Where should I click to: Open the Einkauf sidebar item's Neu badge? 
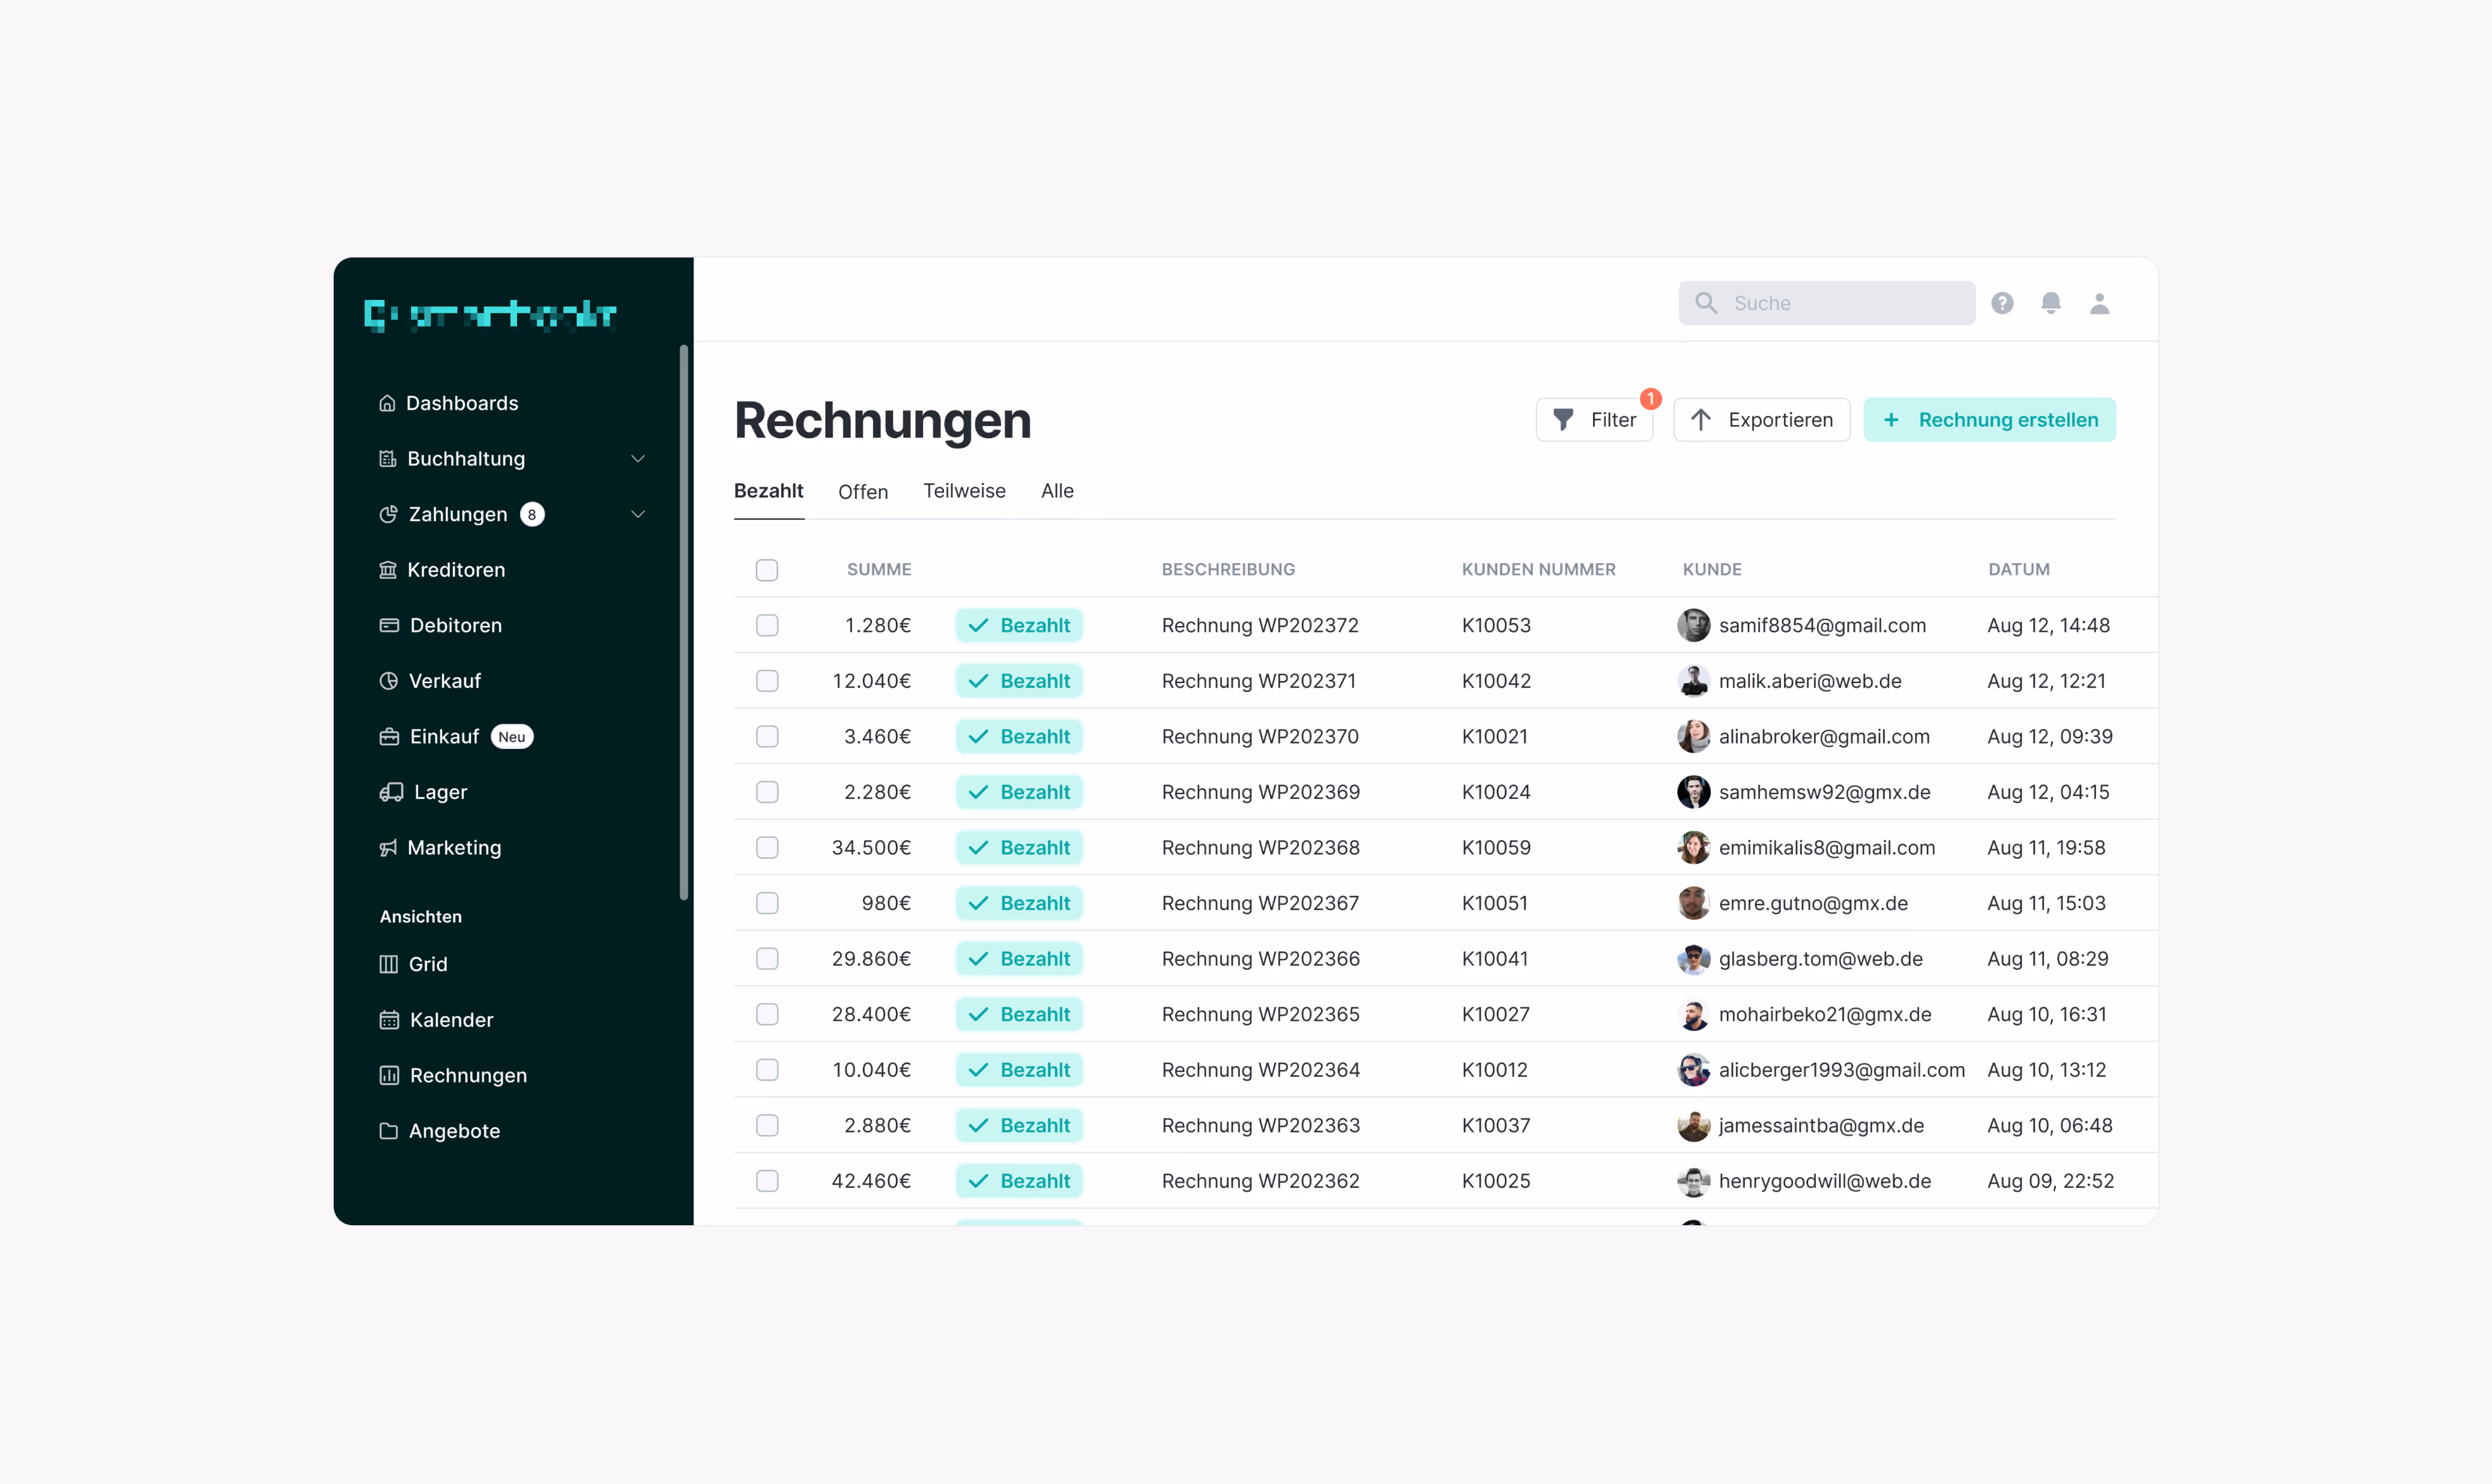pyautogui.click(x=512, y=737)
